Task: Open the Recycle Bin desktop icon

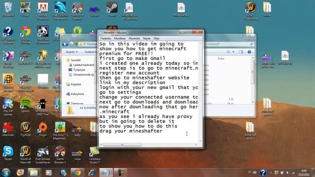Action: (8, 9)
